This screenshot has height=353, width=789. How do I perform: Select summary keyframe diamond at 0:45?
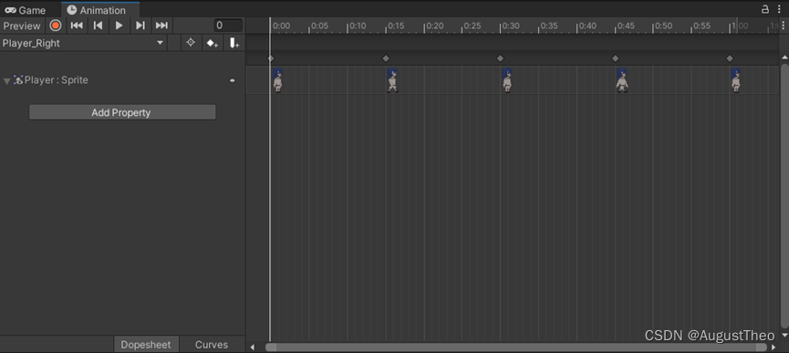616,58
